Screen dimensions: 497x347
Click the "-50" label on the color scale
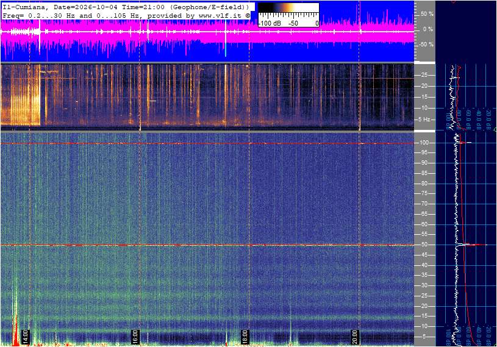tap(293, 23)
